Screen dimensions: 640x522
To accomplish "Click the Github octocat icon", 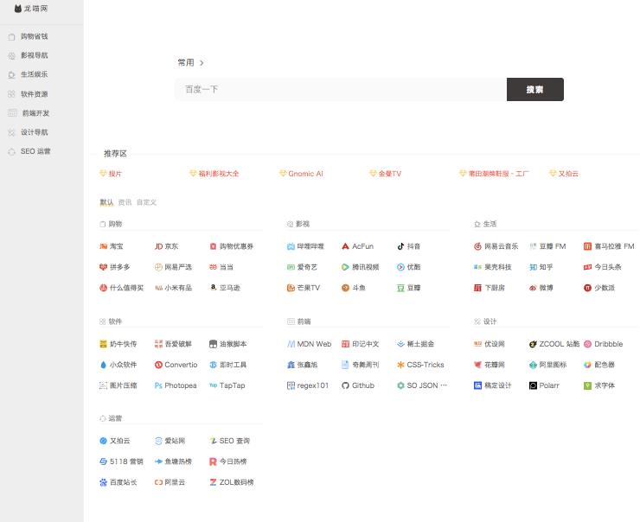I will (x=345, y=385).
